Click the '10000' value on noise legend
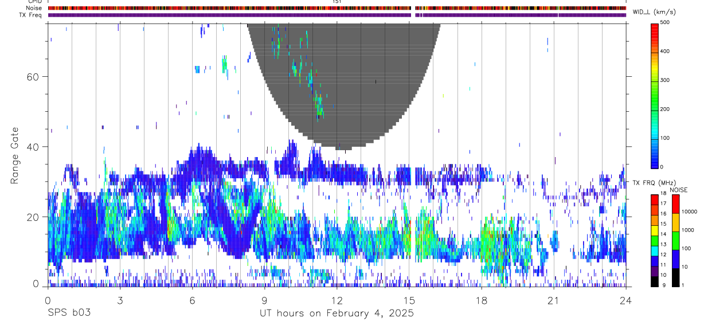Image resolution: width=704 pixels, height=325 pixels. tap(689, 212)
